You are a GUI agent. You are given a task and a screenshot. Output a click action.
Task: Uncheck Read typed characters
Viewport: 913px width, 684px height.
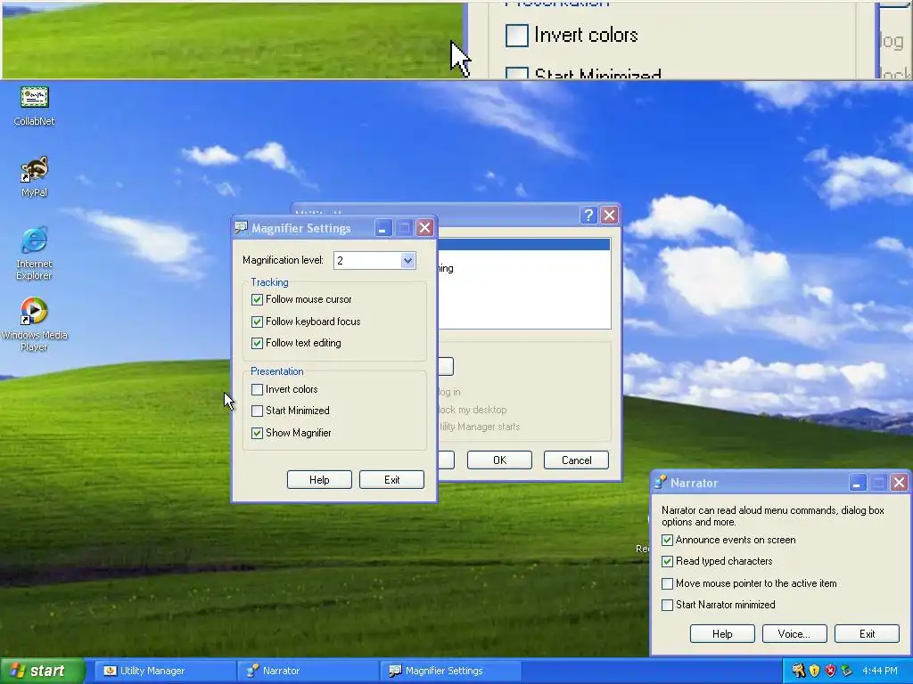pyautogui.click(x=667, y=562)
